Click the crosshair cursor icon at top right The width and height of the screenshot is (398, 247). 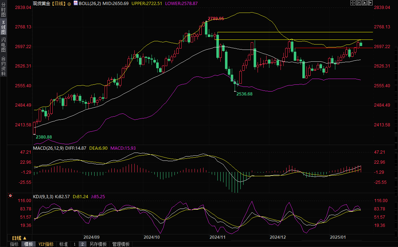[353, 3]
